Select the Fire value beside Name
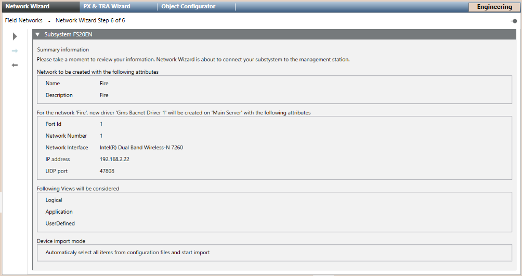522x276 pixels. pyautogui.click(x=104, y=84)
